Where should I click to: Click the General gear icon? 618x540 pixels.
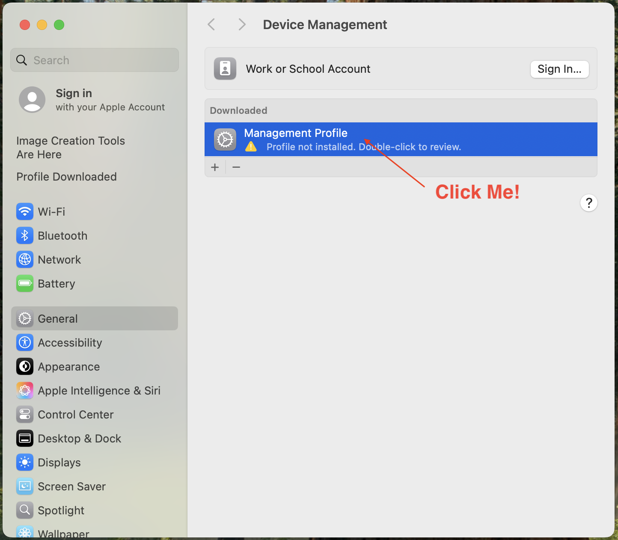tap(25, 318)
